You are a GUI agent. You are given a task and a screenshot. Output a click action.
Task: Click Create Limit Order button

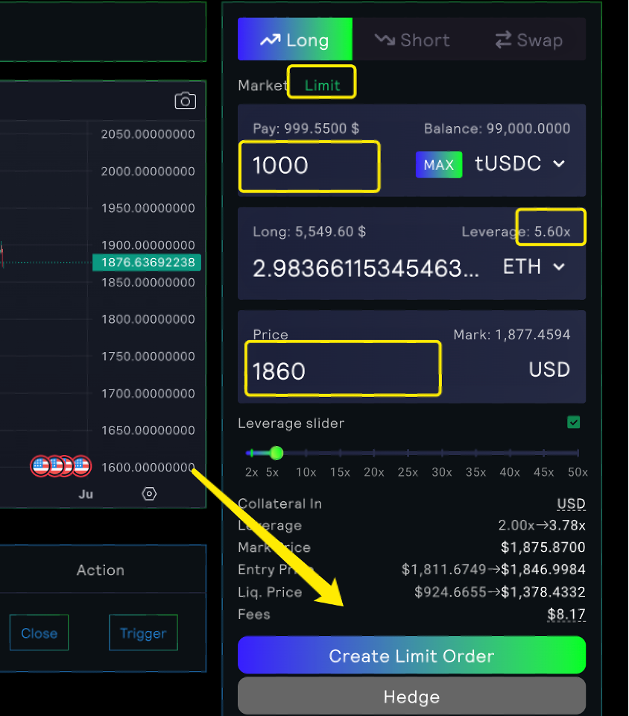(411, 656)
